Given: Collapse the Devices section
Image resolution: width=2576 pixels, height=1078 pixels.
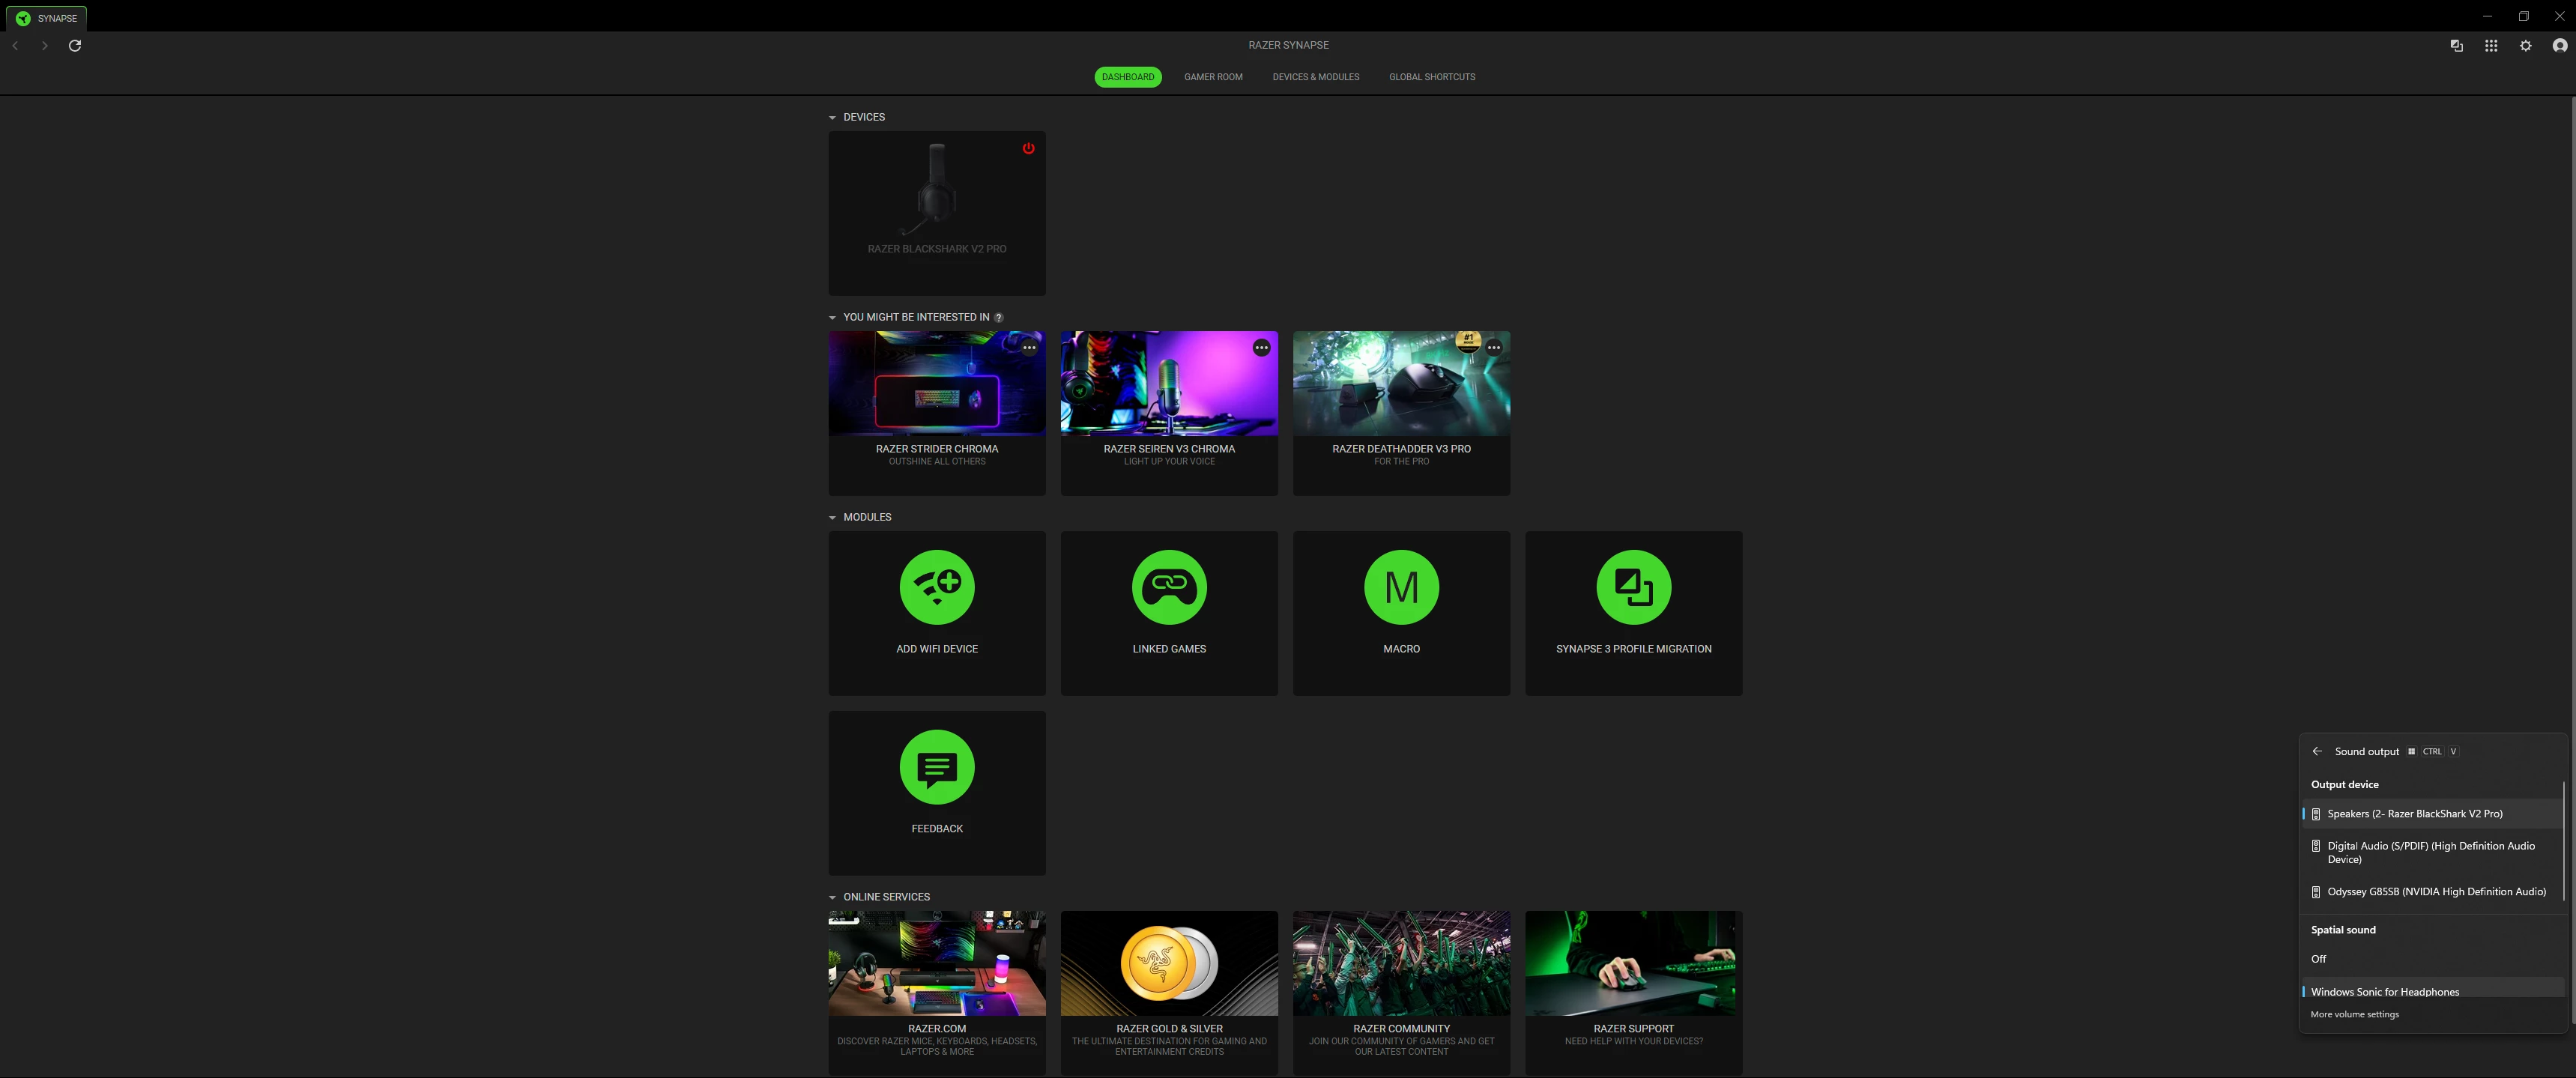Looking at the screenshot, I should (x=832, y=118).
